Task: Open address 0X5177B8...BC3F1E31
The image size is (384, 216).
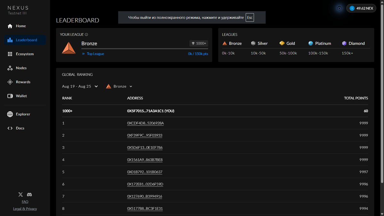Action: click(145, 209)
